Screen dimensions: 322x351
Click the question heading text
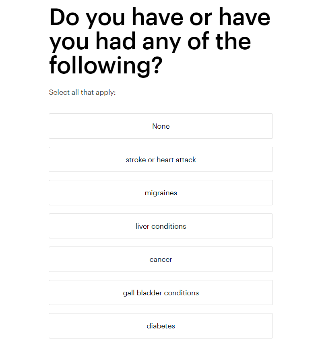point(160,42)
